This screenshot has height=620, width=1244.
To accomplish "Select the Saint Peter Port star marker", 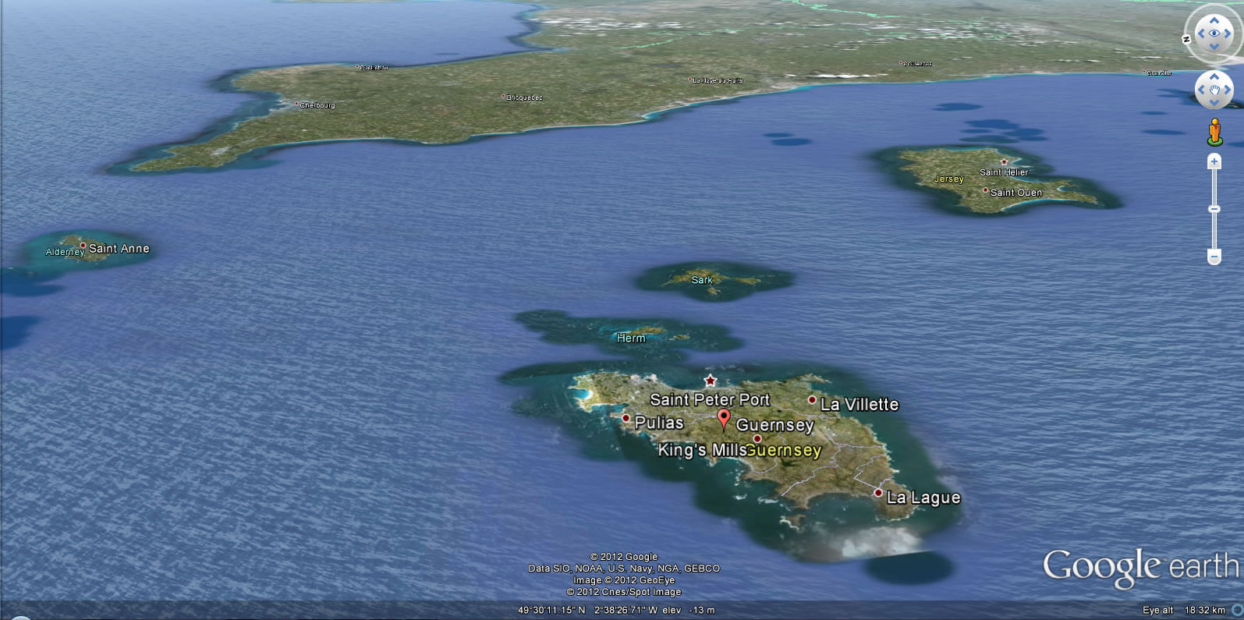I will click(x=710, y=381).
